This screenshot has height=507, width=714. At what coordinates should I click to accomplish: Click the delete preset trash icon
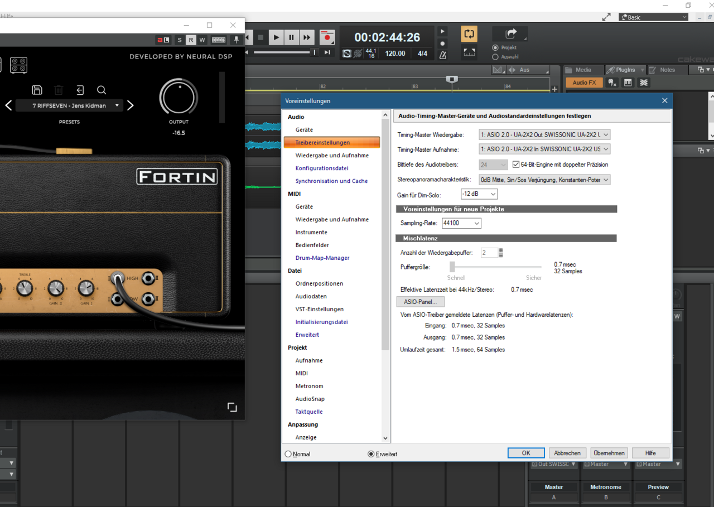tap(59, 90)
